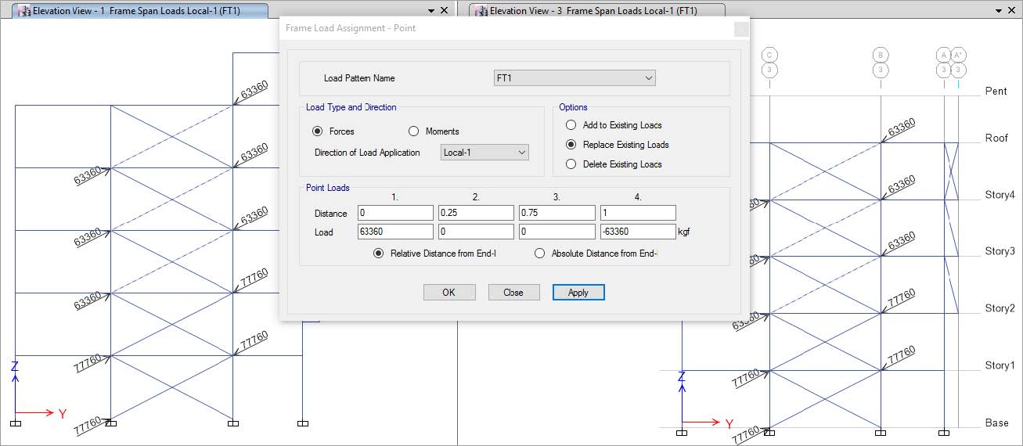This screenshot has width=1023, height=446.
Task: Open right view pane dropdown arrow
Action: tap(998, 11)
